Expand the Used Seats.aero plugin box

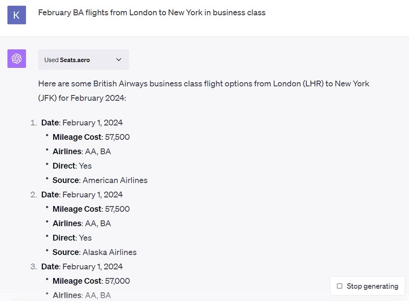point(83,60)
